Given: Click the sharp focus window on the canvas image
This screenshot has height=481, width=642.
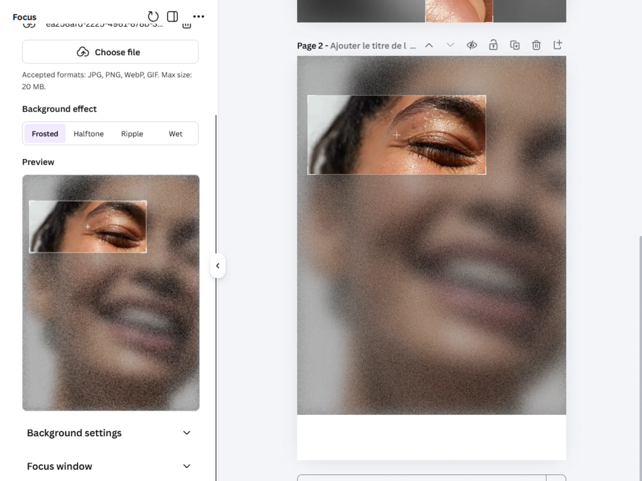Looking at the screenshot, I should [396, 135].
